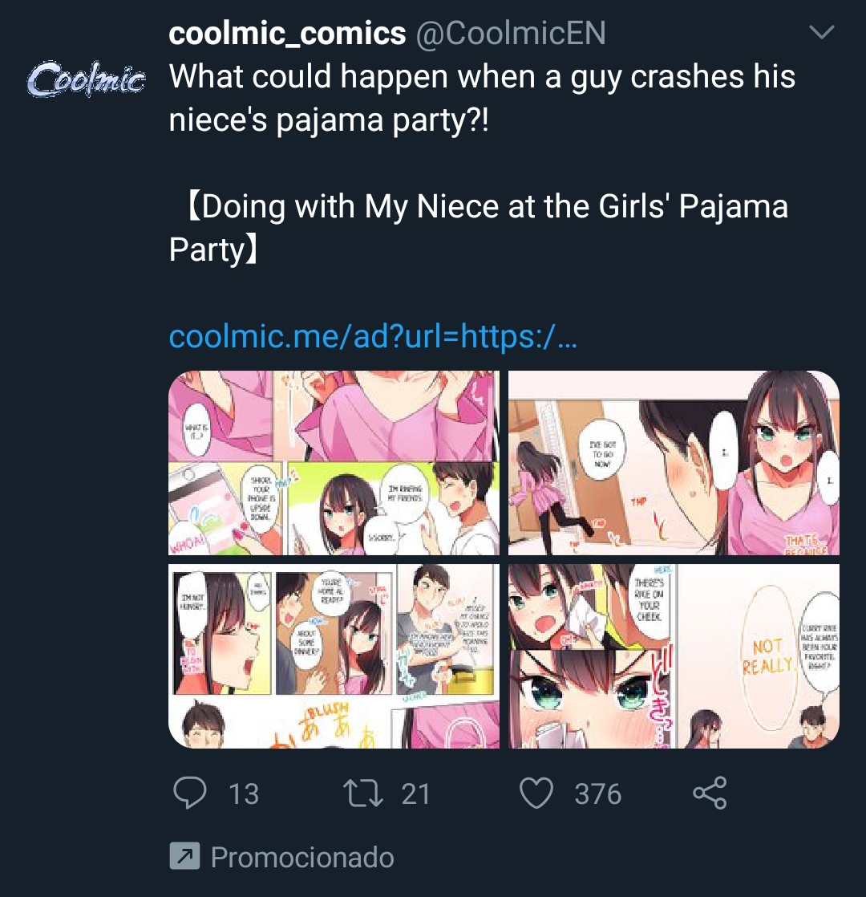
Task: Open the share icon options
Action: point(710,793)
